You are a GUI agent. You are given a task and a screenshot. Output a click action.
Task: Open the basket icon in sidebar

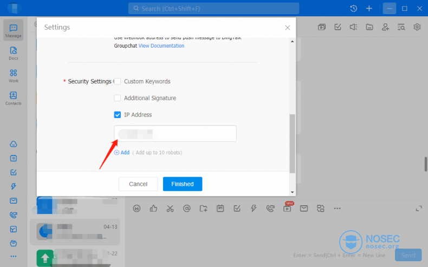click(13, 243)
